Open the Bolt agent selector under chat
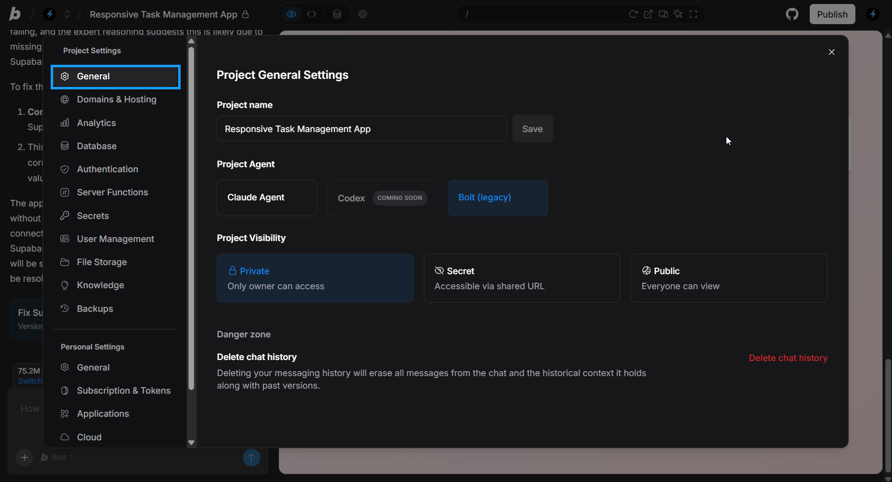The image size is (892, 482). click(58, 457)
